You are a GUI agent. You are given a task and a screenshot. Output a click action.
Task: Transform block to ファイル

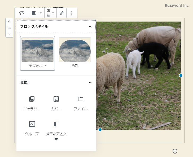click(x=81, y=104)
